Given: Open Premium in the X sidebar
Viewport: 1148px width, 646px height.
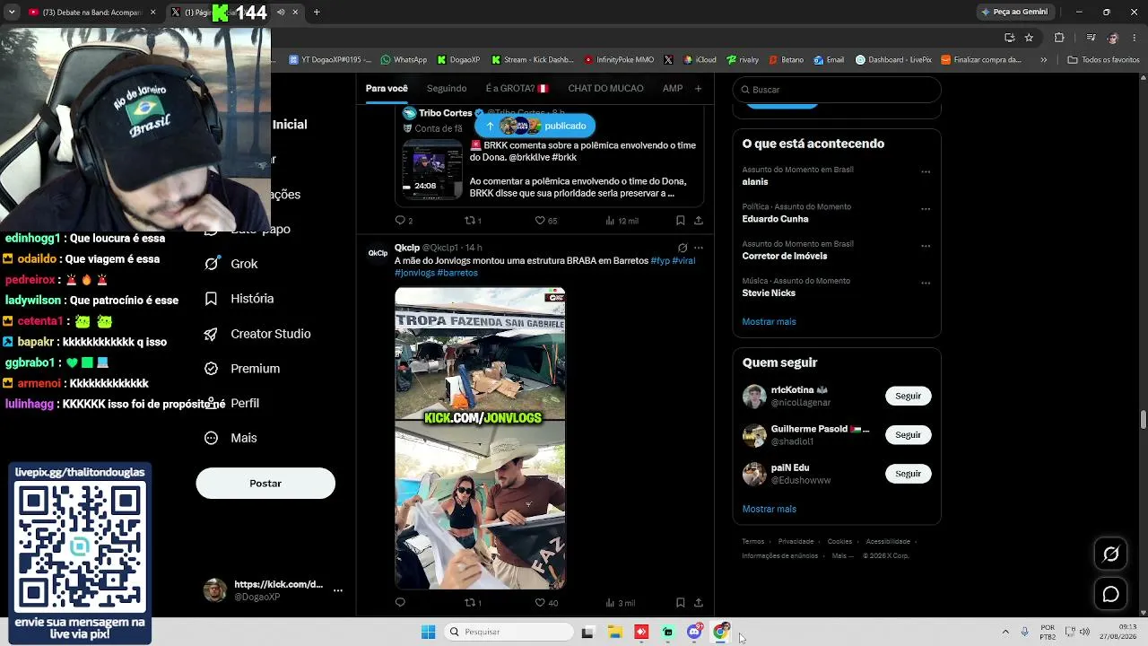Looking at the screenshot, I should click(242, 369).
